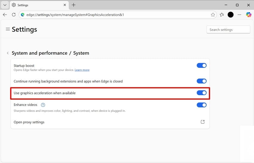
Task: Open the favorites list icon
Action: [x=222, y=15]
